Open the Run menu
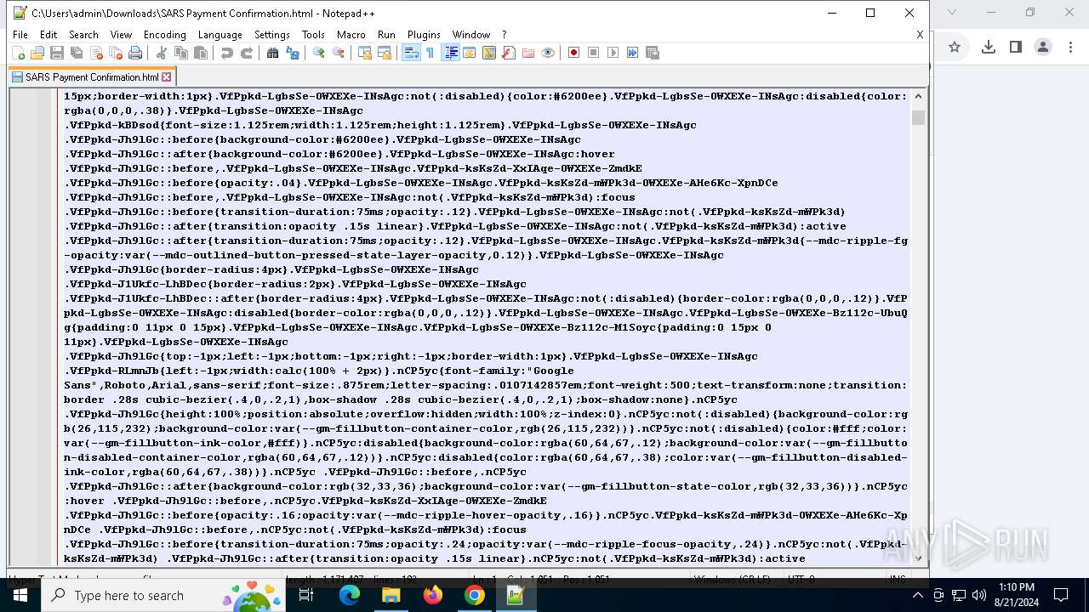 pyautogui.click(x=386, y=35)
